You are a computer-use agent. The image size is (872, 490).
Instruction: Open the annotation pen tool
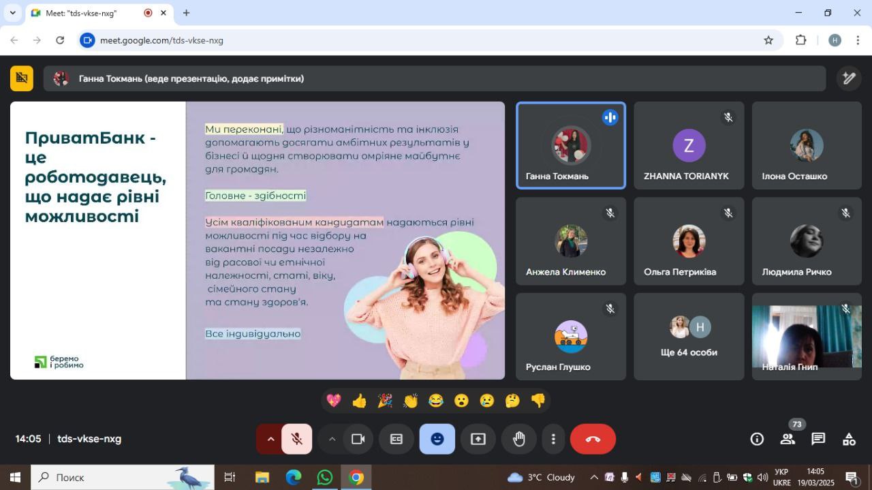849,78
